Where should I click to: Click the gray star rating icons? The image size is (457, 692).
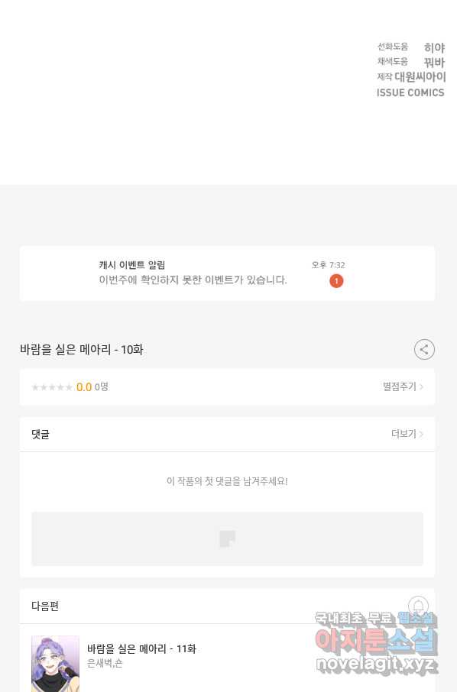click(x=52, y=387)
